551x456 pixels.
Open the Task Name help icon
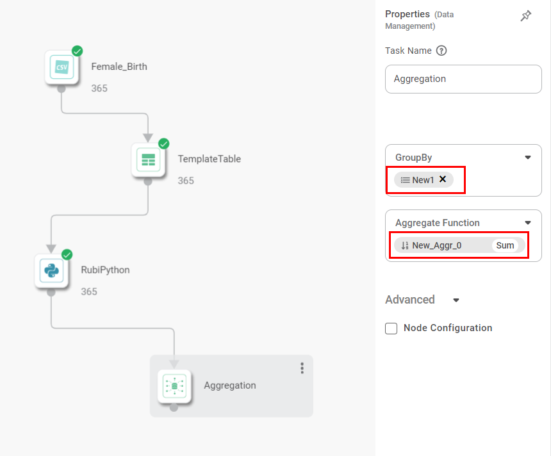point(441,51)
